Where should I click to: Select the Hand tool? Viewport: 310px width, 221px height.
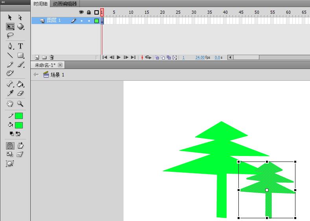pos(10,104)
